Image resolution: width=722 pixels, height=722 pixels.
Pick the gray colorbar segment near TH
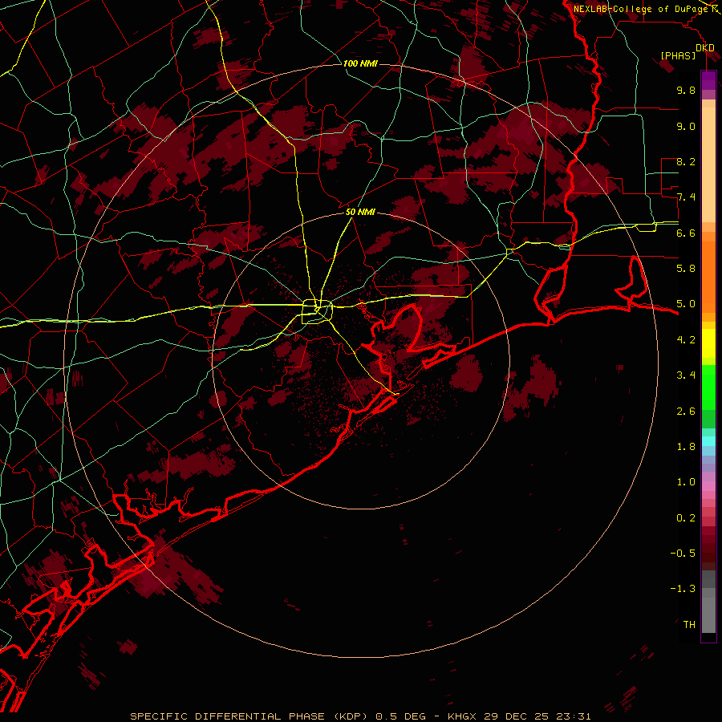point(708,615)
